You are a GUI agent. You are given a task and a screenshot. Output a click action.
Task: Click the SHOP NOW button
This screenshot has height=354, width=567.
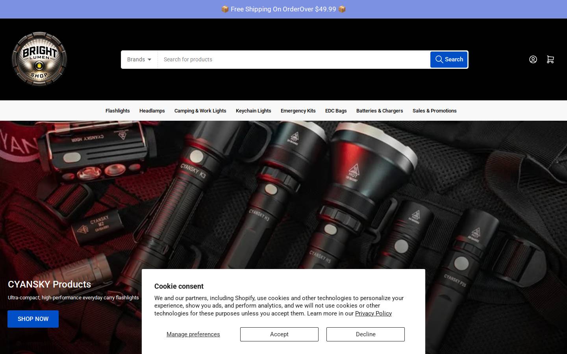coord(33,319)
